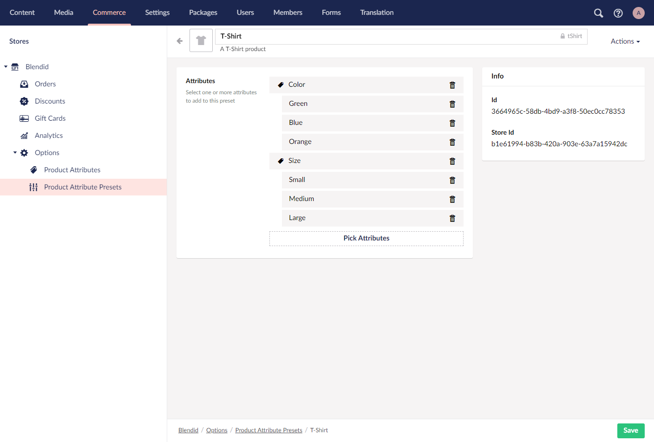Viewport: 654px width, 442px height.
Task: Open the Actions dropdown menu
Action: pos(625,41)
